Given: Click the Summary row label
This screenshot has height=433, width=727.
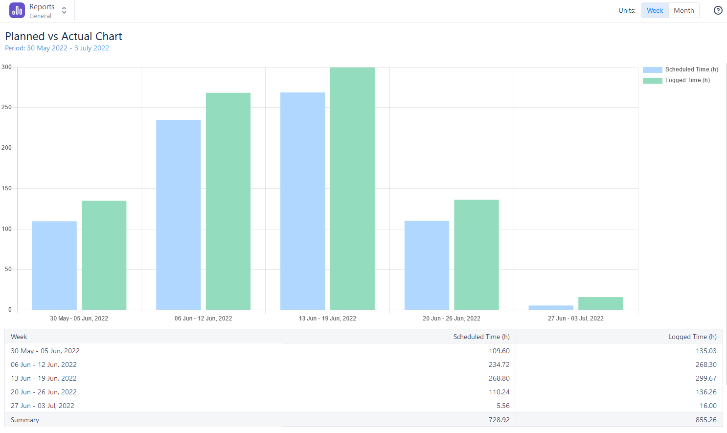Looking at the screenshot, I should coord(25,420).
